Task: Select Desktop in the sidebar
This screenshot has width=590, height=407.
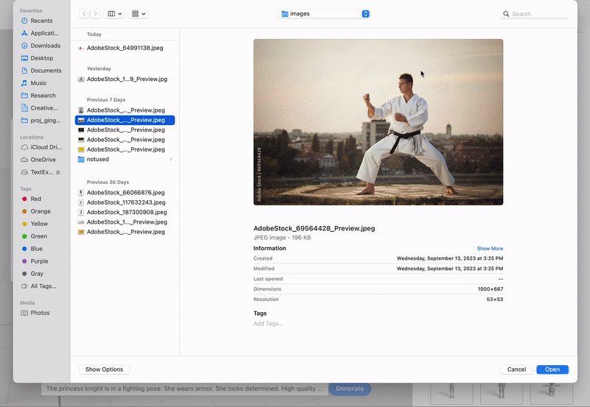Action: 41,58
